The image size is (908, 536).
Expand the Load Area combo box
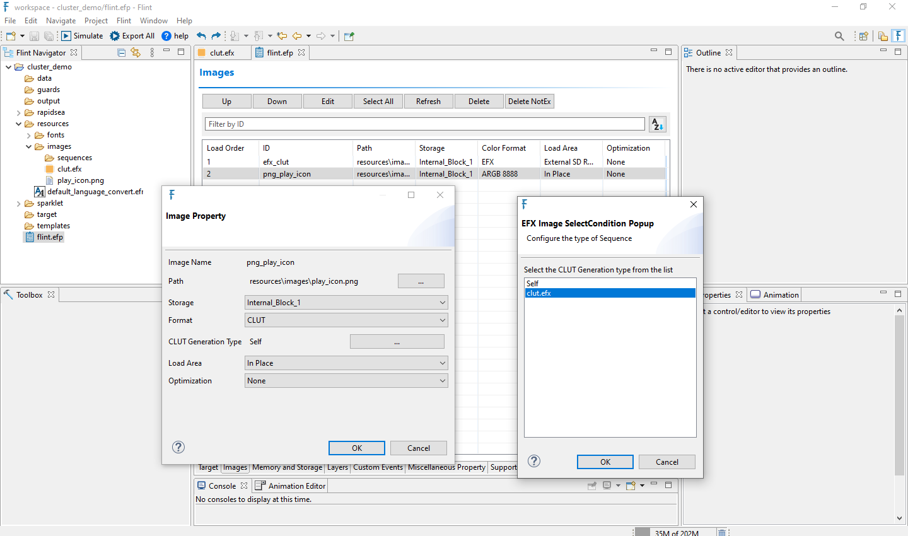(x=346, y=363)
